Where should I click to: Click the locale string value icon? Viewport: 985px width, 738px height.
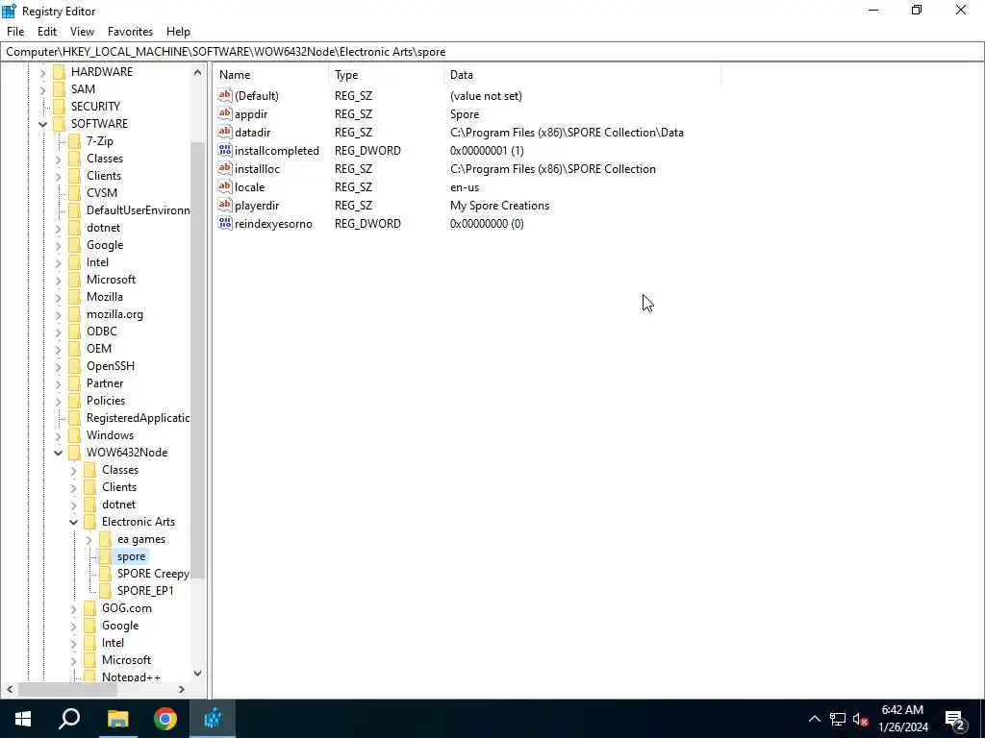[x=225, y=186]
